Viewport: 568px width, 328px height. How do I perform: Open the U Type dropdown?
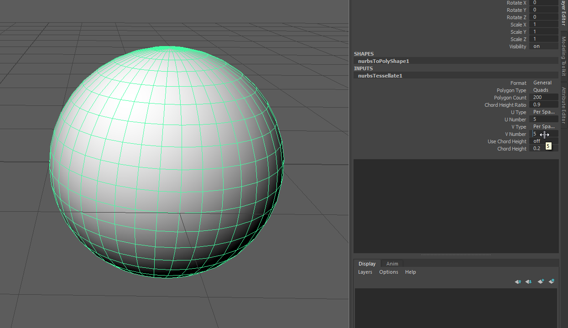point(544,112)
